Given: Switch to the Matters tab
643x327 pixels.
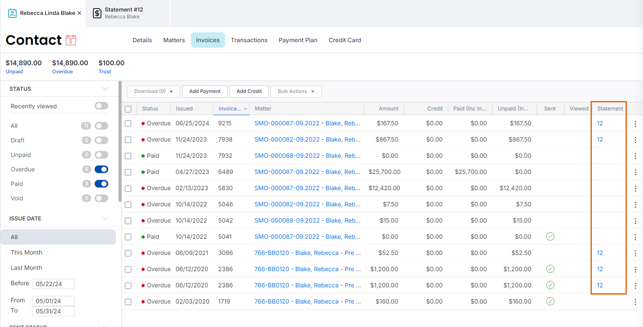Looking at the screenshot, I should pos(174,40).
